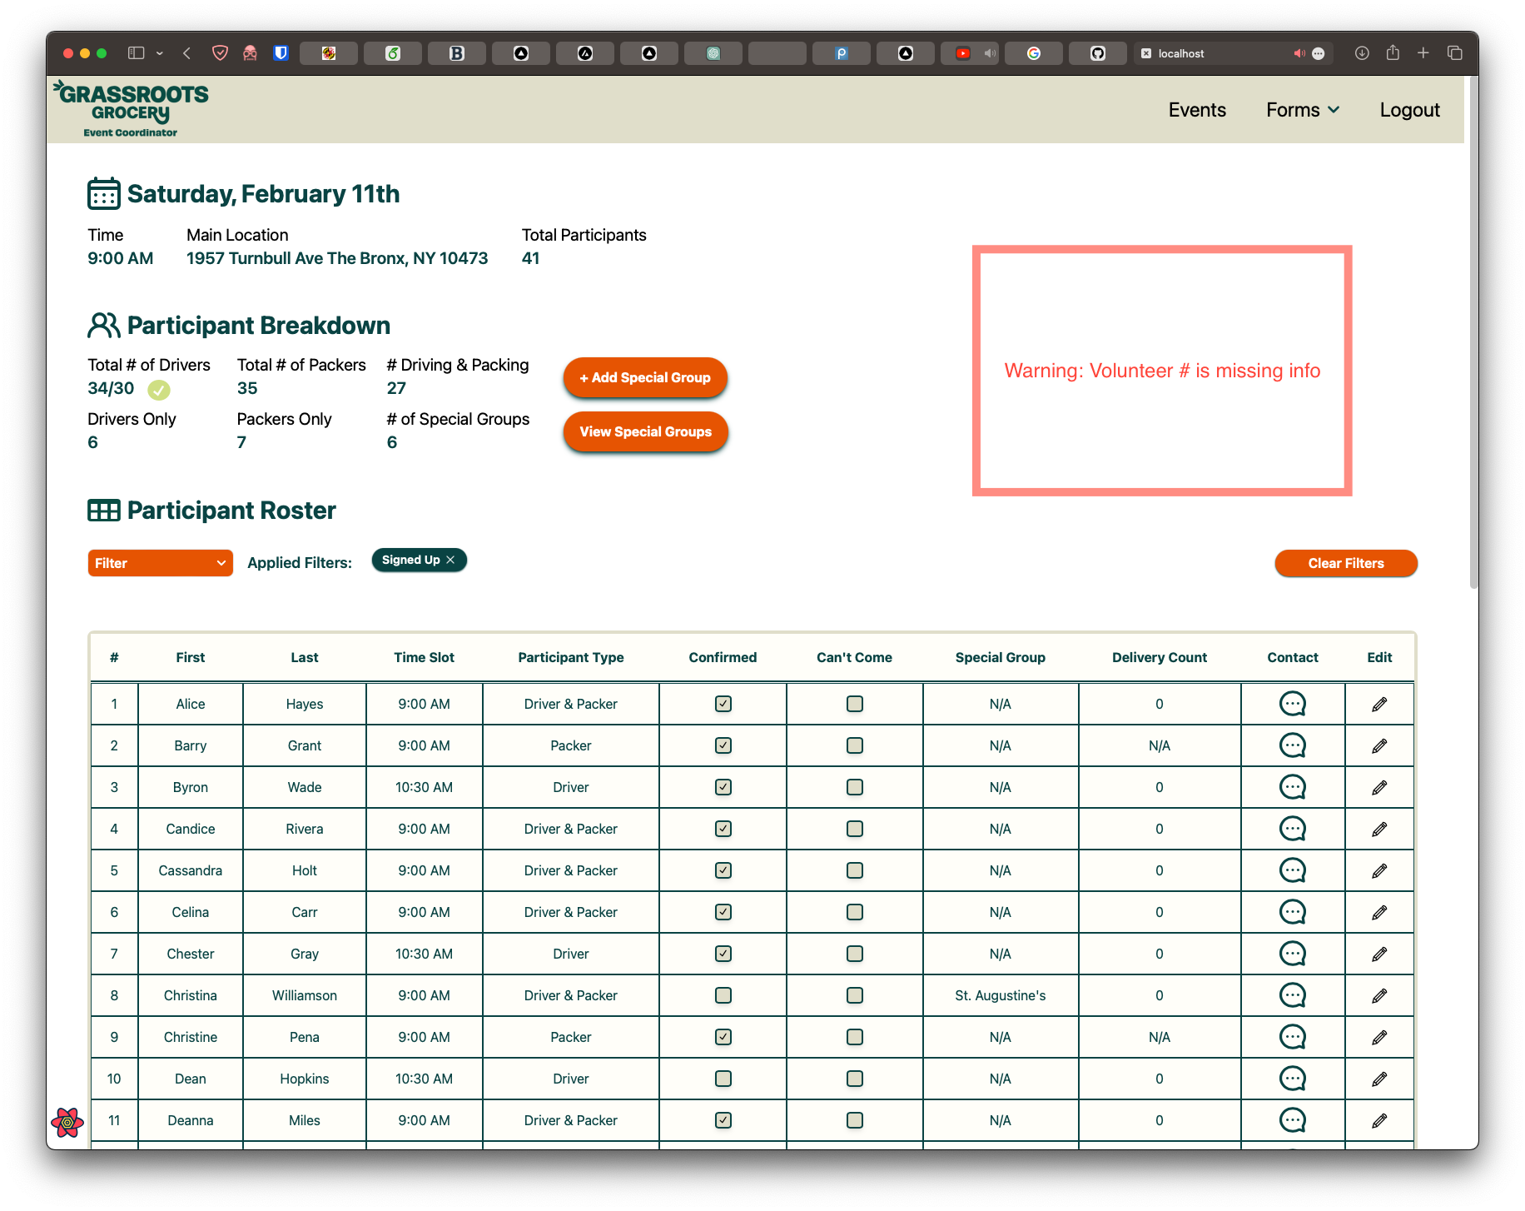Click the flower sticker in the bottom corner
Image resolution: width=1525 pixels, height=1211 pixels.
click(67, 1122)
